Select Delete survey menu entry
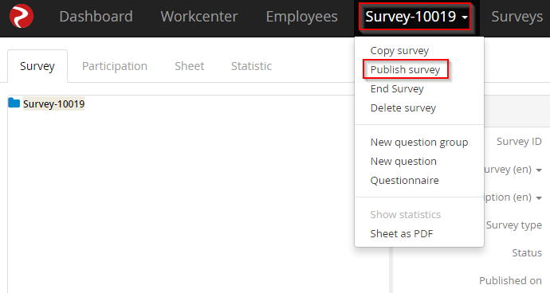Screen dimensions: 550x293 pos(403,108)
